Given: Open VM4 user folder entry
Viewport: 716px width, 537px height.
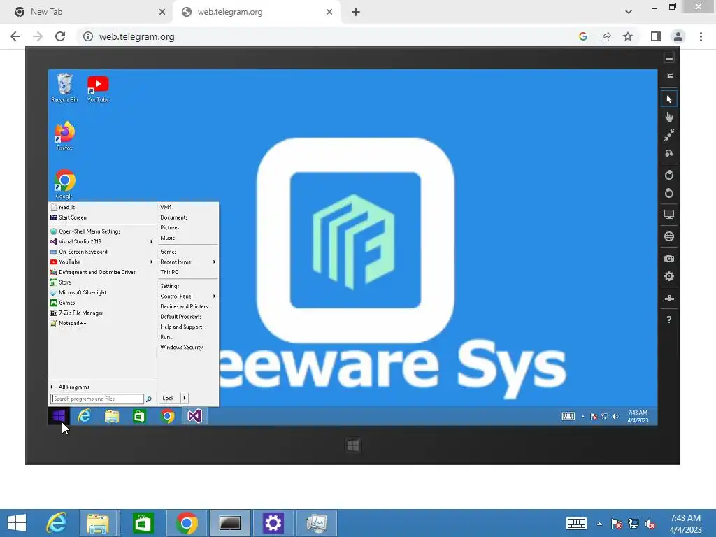Looking at the screenshot, I should point(166,207).
